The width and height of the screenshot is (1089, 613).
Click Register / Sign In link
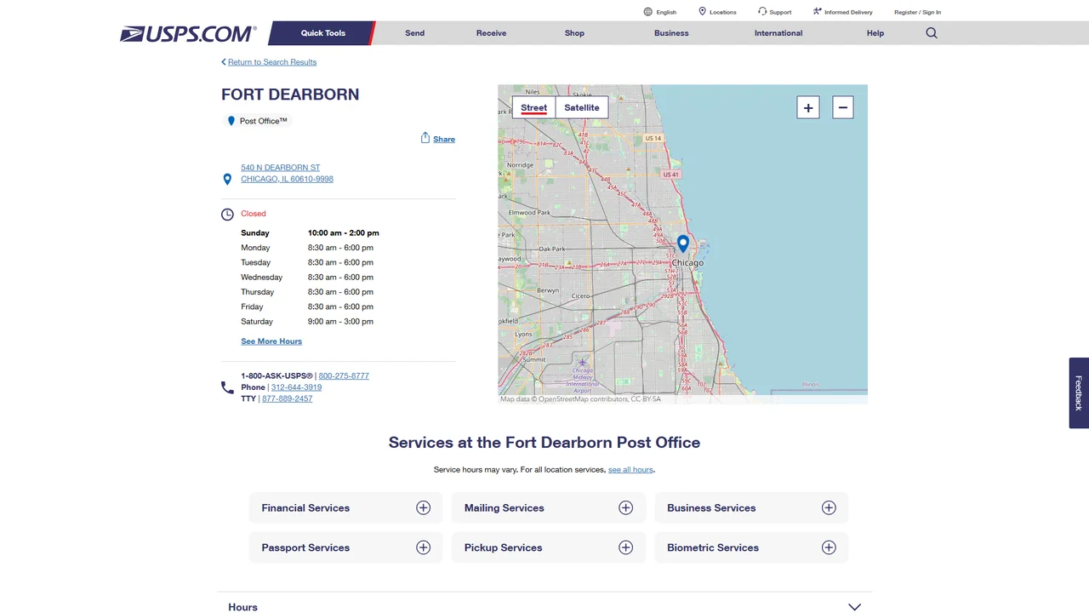coord(917,12)
